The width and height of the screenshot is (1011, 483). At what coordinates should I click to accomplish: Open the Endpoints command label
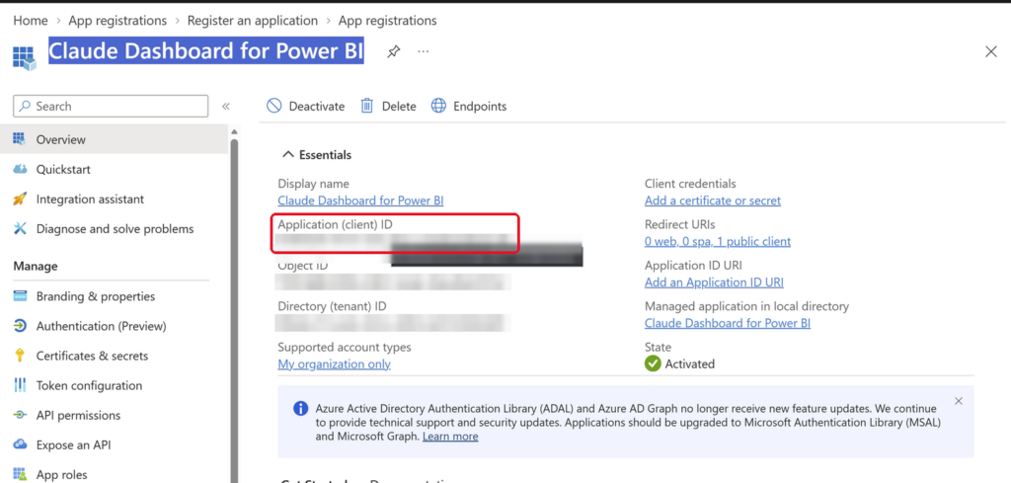pos(480,107)
